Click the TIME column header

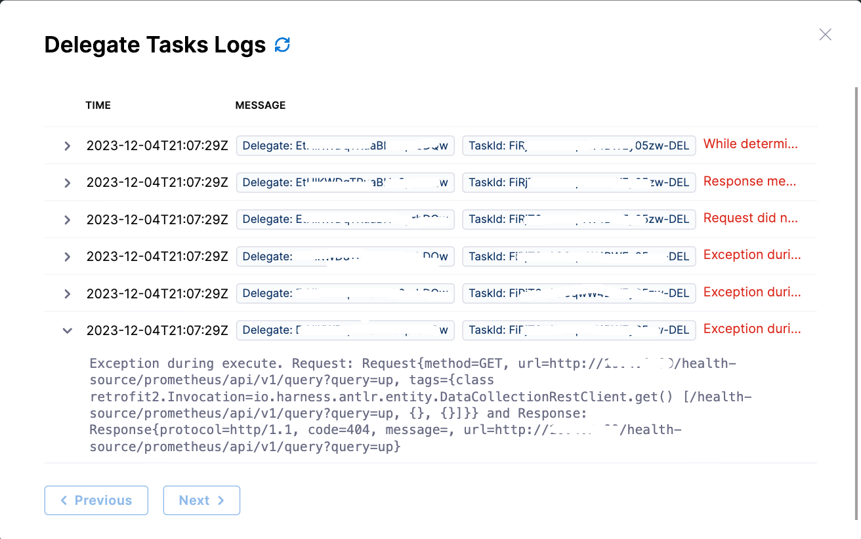point(98,105)
